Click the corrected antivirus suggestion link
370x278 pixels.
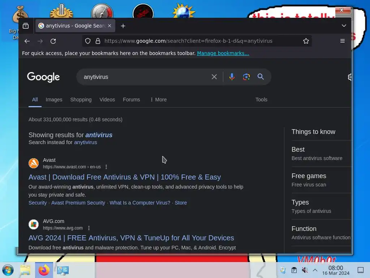(99, 135)
